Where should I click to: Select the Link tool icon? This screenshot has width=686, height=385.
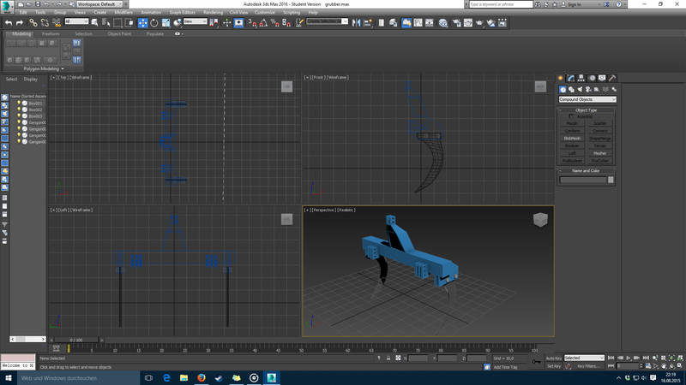point(33,22)
